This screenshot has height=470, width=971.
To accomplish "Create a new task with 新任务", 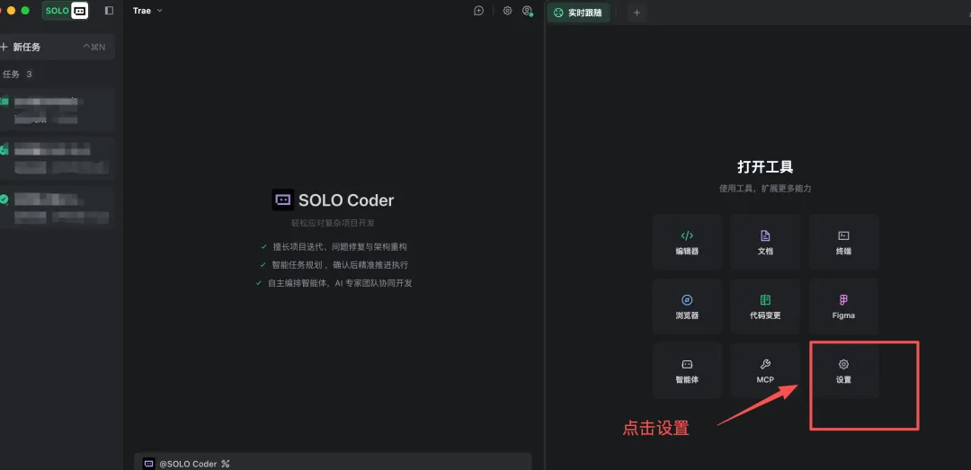I will [x=56, y=47].
